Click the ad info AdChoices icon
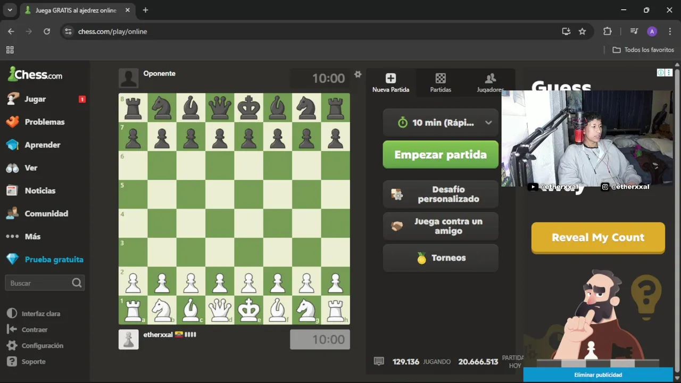Viewport: 681px width, 383px height. click(660, 72)
